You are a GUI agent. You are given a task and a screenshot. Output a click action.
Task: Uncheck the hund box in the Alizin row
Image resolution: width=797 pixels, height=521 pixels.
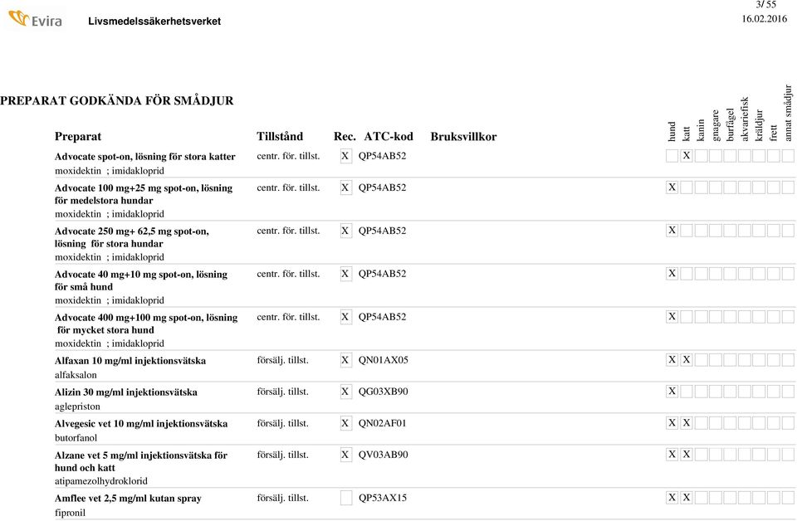(x=672, y=391)
